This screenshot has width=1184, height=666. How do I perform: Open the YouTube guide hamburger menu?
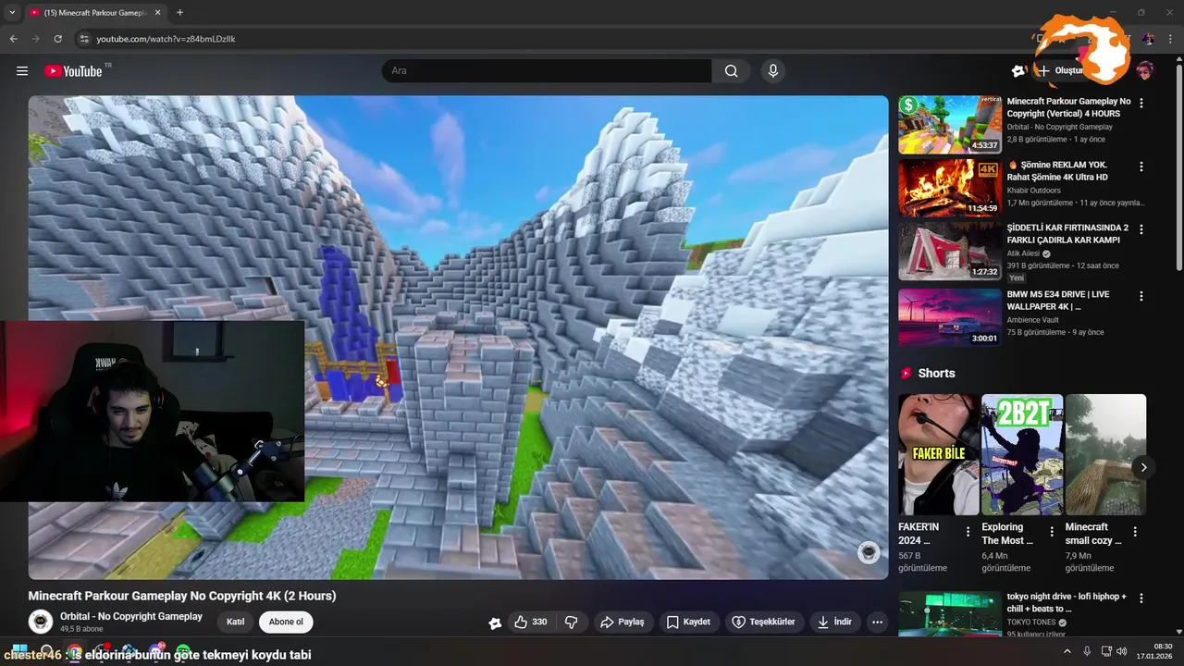click(x=22, y=70)
